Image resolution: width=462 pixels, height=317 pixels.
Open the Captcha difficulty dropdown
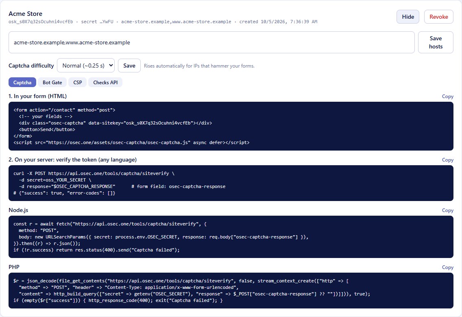pyautogui.click(x=86, y=66)
